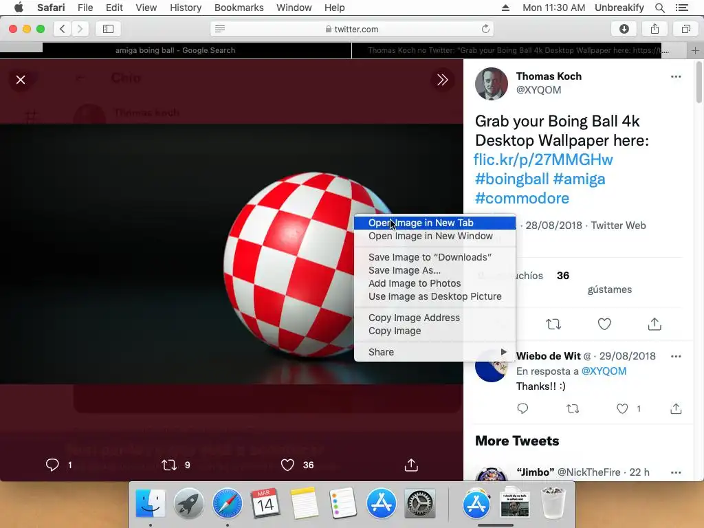Click the #commodore hashtag
Image resolution: width=704 pixels, height=528 pixels.
pos(522,198)
